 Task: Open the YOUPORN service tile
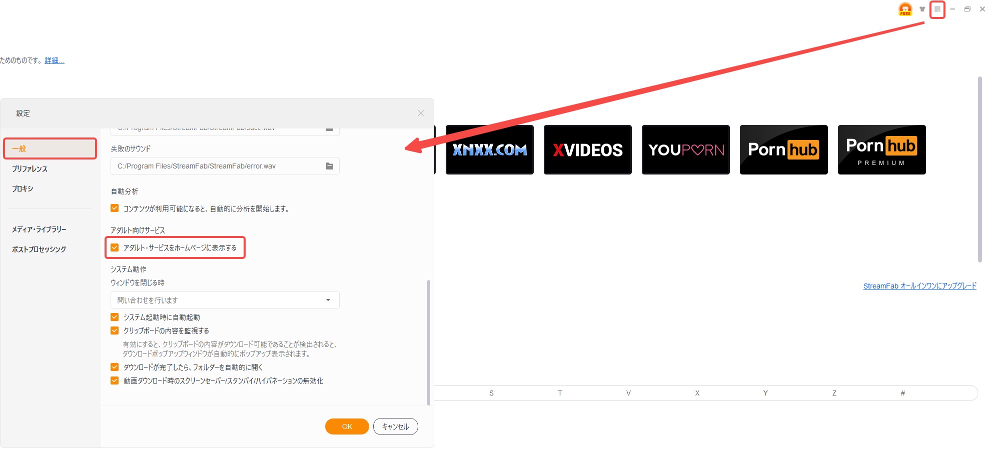[685, 149]
